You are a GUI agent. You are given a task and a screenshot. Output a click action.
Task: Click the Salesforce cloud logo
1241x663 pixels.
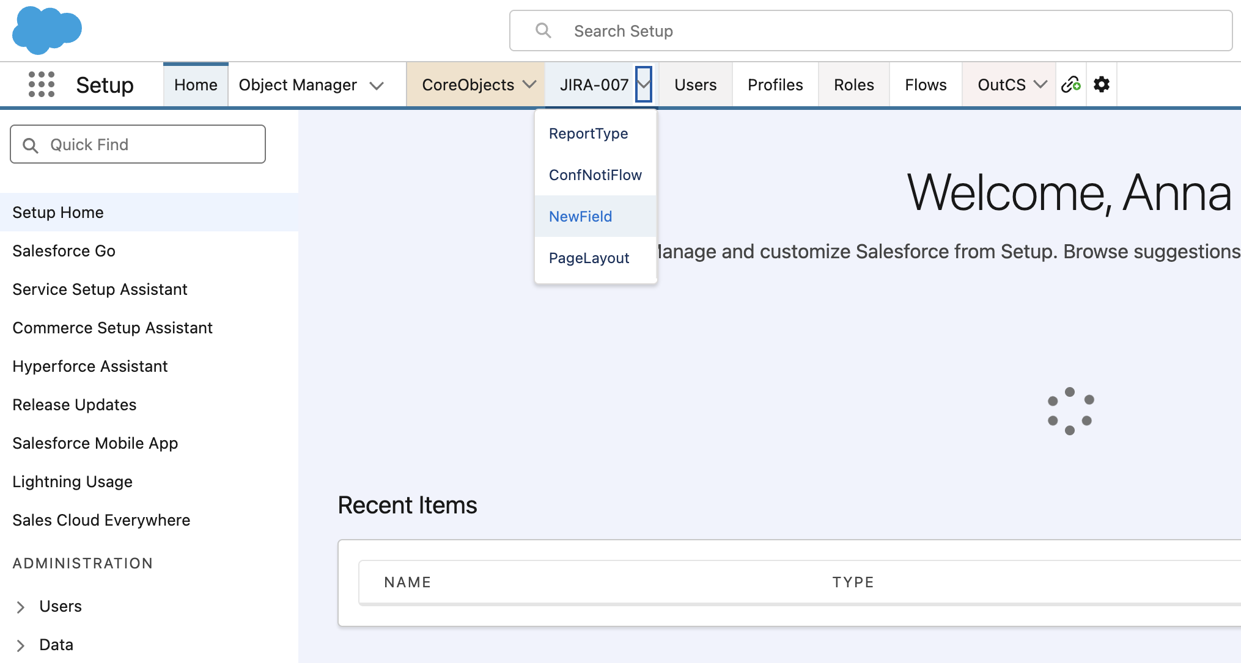(47, 30)
